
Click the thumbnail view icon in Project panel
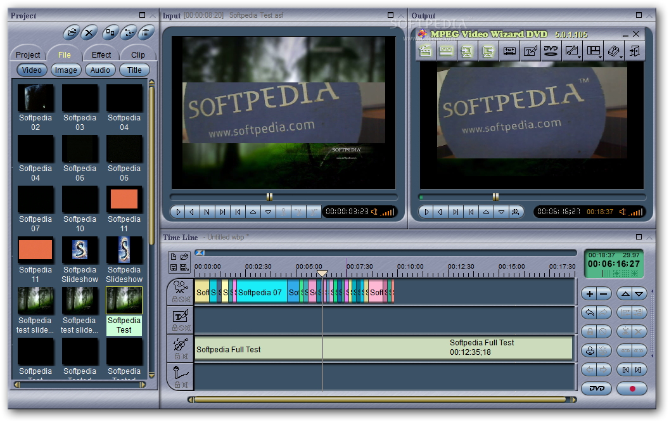click(x=110, y=32)
